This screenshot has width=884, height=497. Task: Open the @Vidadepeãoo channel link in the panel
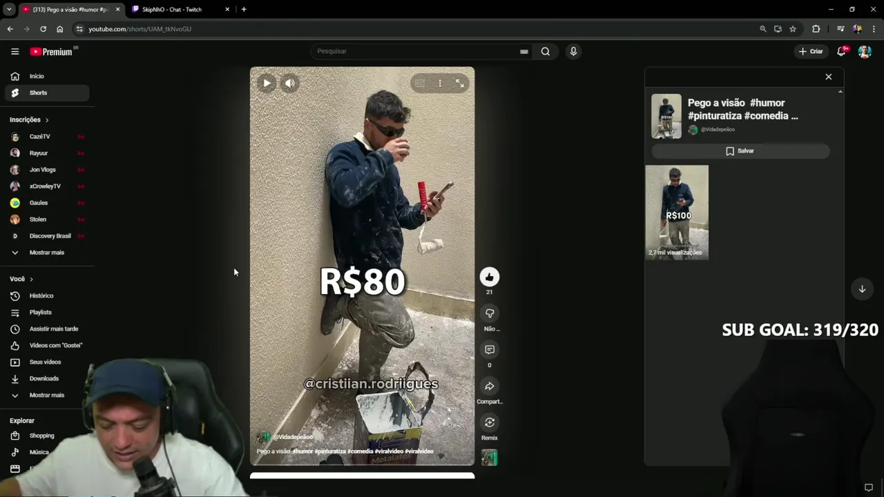click(x=718, y=130)
